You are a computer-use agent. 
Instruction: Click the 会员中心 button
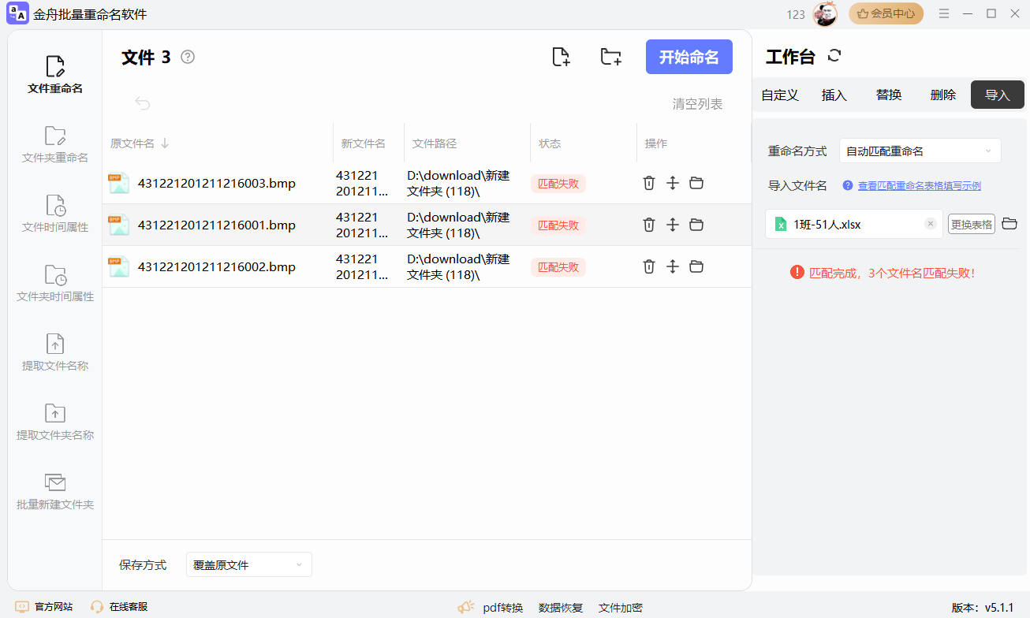click(886, 13)
